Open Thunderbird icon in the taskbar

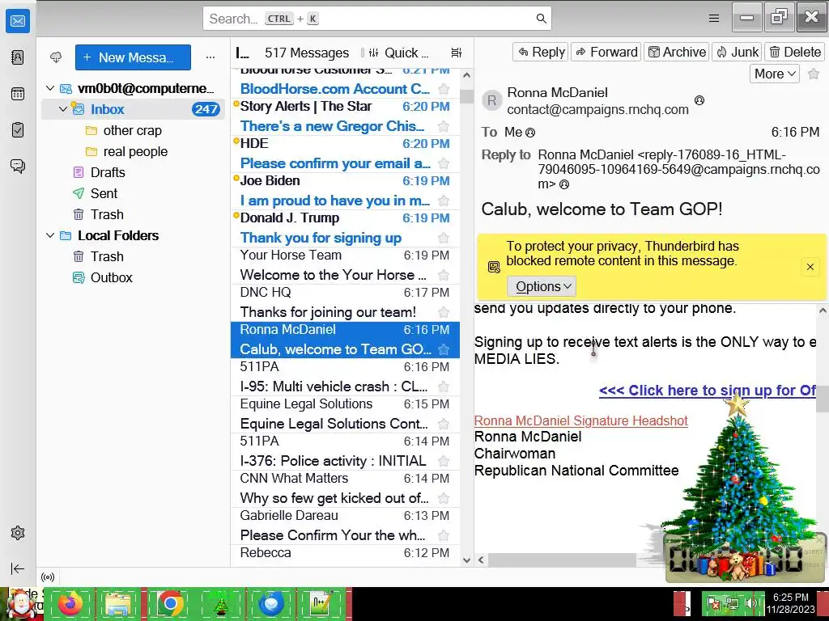[270, 604]
